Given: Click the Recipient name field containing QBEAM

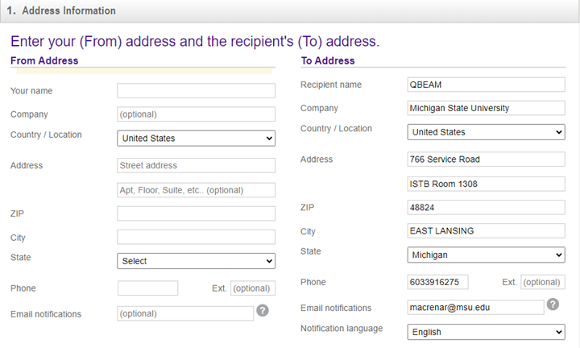Looking at the screenshot, I should [x=486, y=85].
